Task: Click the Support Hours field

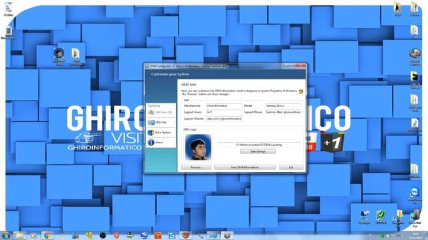Action: [224, 112]
